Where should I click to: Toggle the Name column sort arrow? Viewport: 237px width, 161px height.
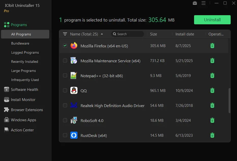(102, 34)
